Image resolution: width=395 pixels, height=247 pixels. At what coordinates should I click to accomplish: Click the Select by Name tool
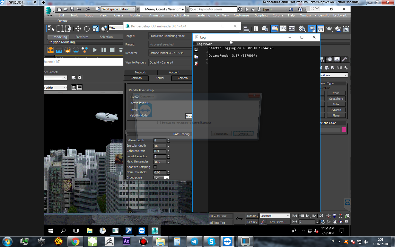click(x=51, y=29)
